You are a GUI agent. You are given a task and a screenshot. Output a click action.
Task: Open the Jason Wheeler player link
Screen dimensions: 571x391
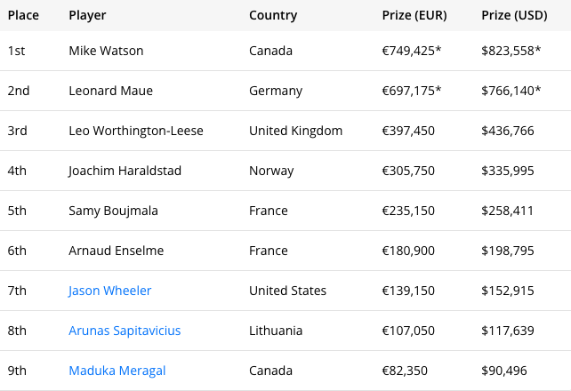click(x=109, y=291)
